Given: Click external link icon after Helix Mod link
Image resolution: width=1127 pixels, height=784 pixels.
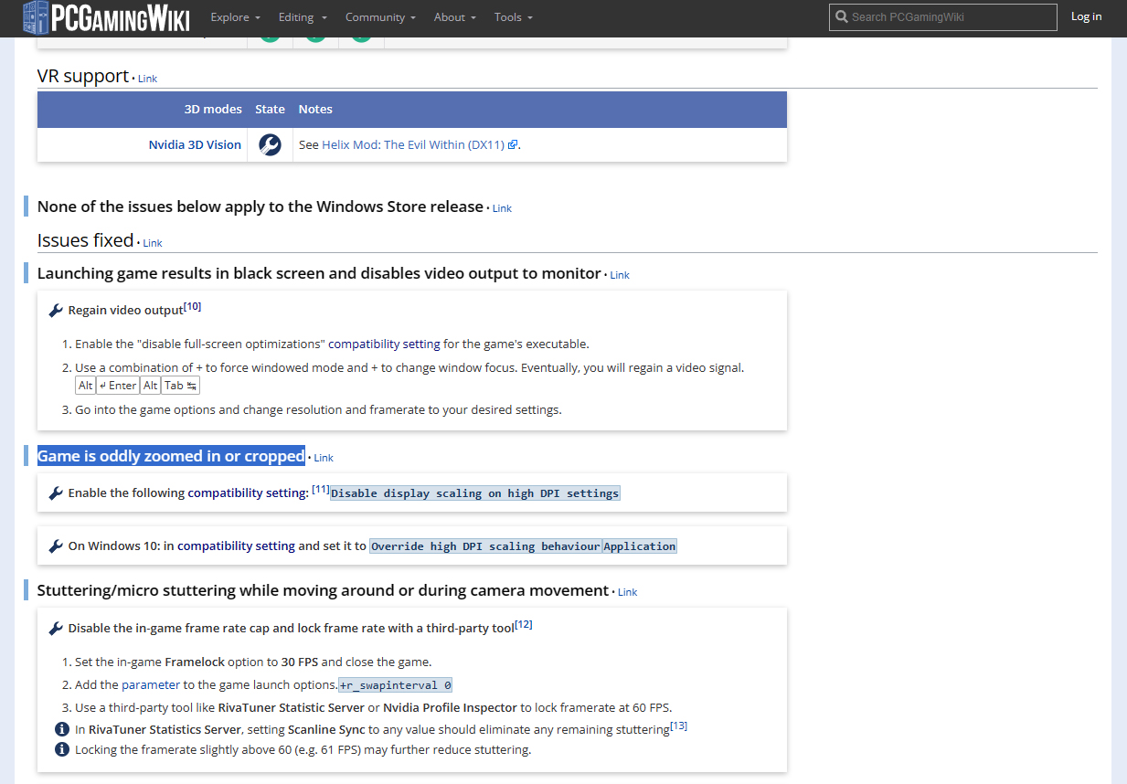Looking at the screenshot, I should (x=513, y=144).
